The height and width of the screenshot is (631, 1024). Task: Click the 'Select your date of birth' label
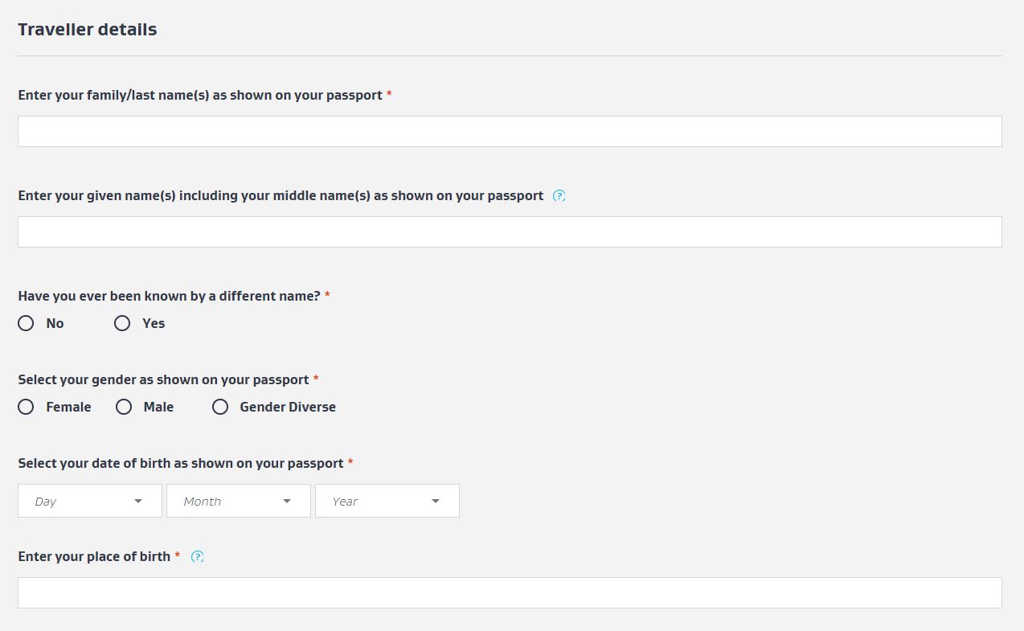(x=181, y=463)
